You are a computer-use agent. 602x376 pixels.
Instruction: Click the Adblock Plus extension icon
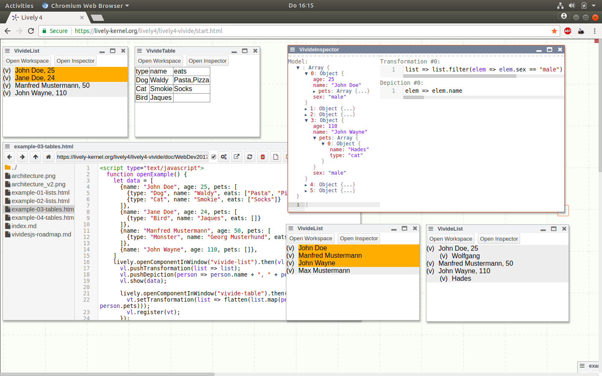(567, 31)
